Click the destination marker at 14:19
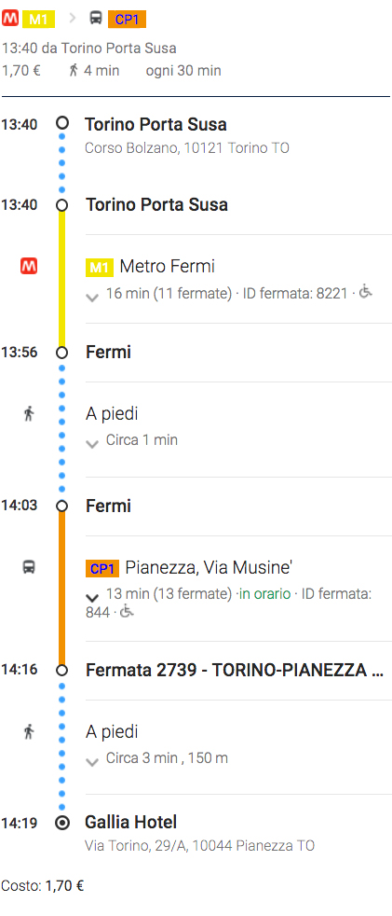 coord(61,823)
